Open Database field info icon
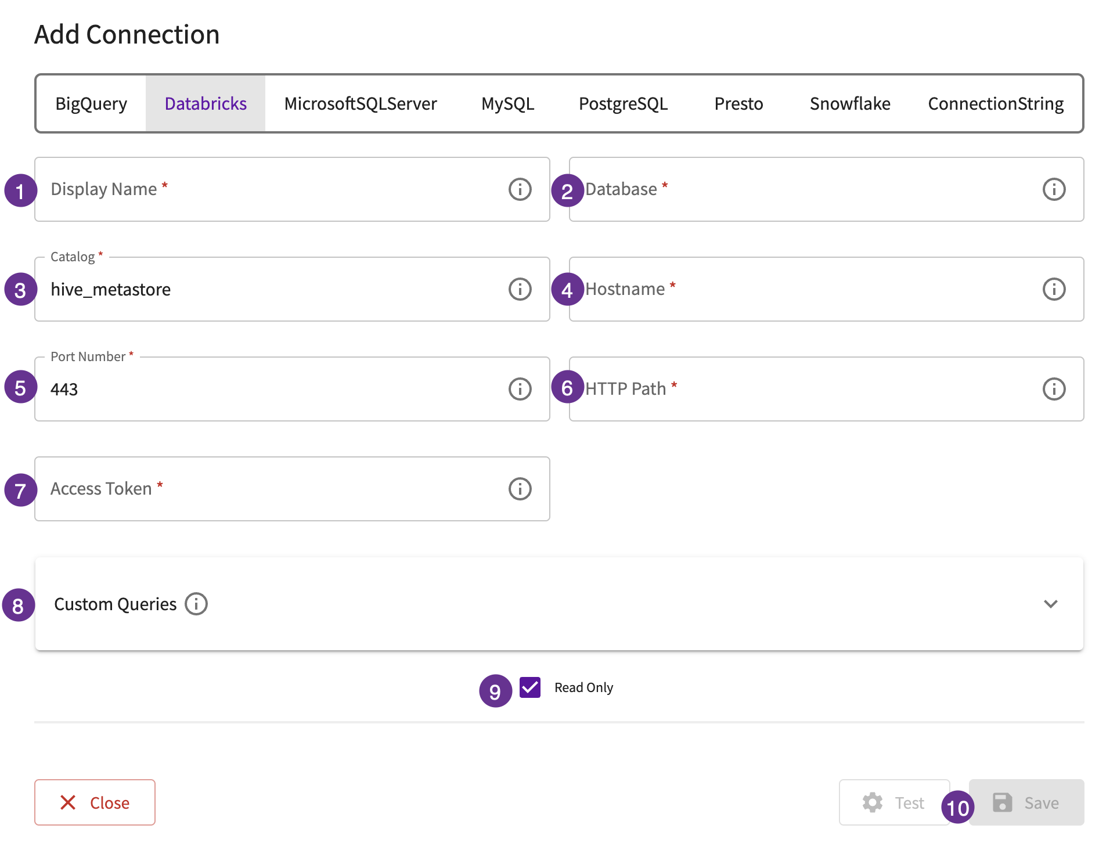 [1054, 189]
